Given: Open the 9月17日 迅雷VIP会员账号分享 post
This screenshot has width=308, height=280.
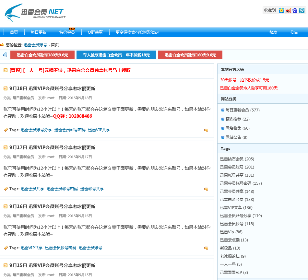Looking at the screenshot, I should [x=52, y=147].
